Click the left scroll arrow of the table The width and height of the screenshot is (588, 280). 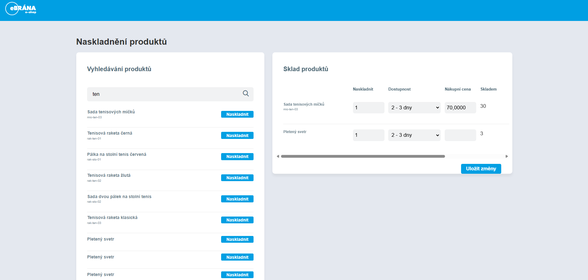coord(278,156)
